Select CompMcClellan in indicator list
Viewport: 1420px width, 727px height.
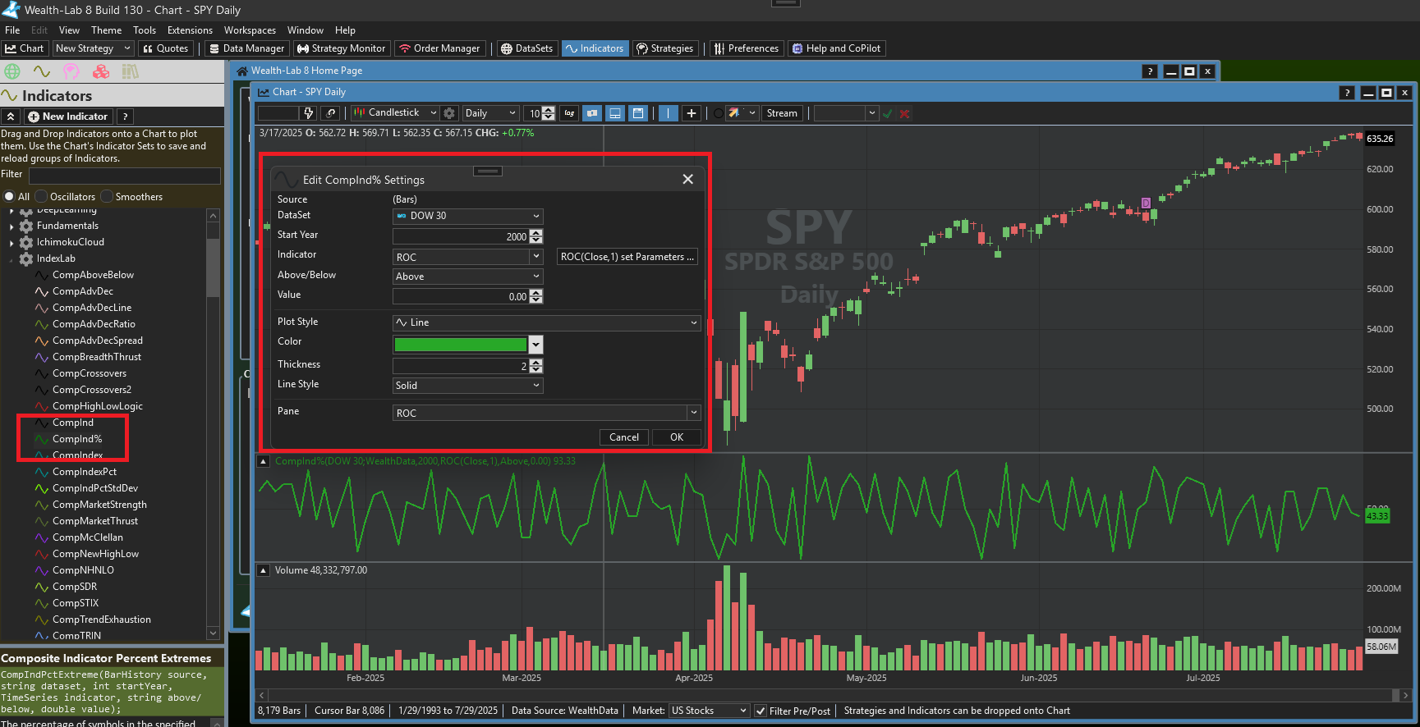[x=88, y=537]
